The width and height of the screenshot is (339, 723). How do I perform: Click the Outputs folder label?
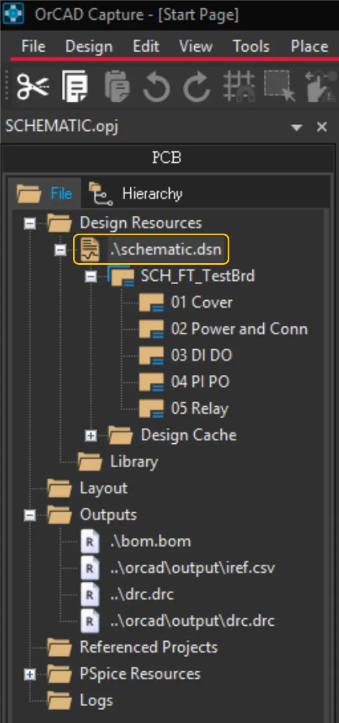tap(108, 515)
